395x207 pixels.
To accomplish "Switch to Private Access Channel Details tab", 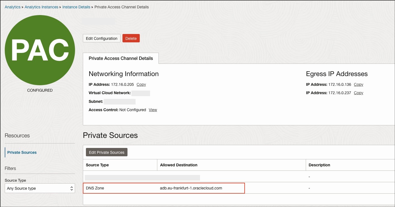I will [121, 58].
